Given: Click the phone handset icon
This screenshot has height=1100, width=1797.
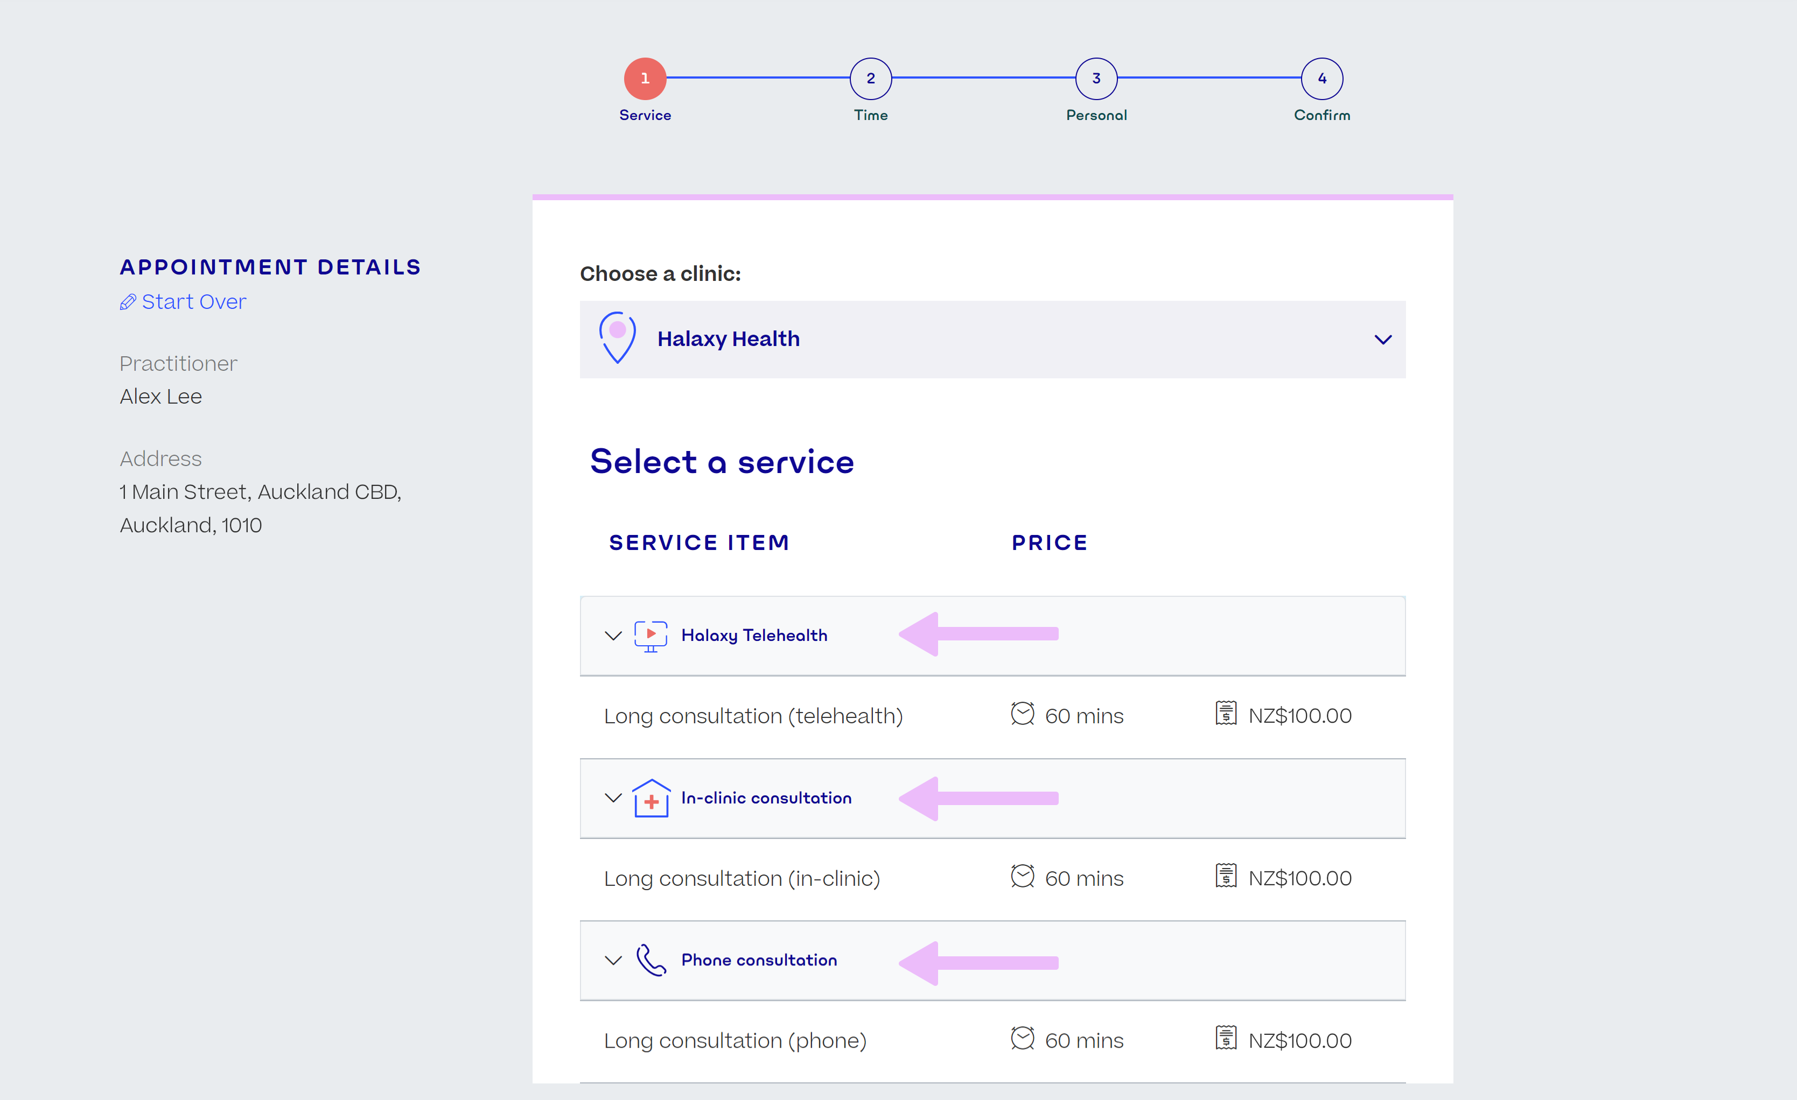Looking at the screenshot, I should (651, 961).
